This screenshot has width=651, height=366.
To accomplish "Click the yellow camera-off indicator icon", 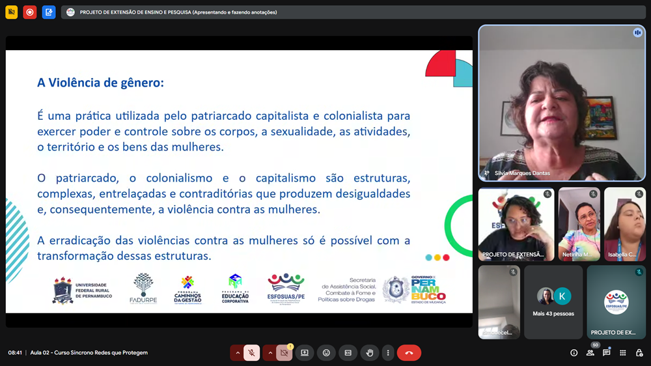I will (x=11, y=12).
